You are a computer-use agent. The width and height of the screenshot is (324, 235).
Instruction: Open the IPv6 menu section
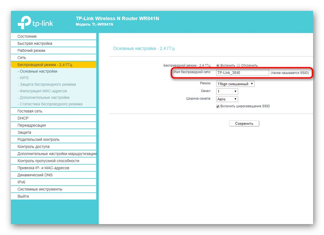pos(54,182)
